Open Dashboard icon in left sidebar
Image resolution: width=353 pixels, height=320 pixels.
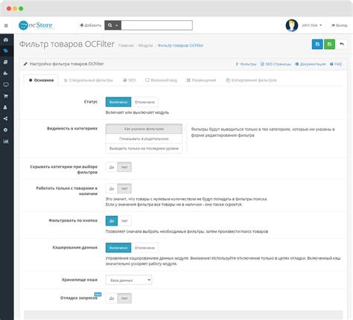coord(6,39)
